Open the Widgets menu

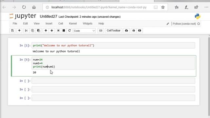coord(88,24)
